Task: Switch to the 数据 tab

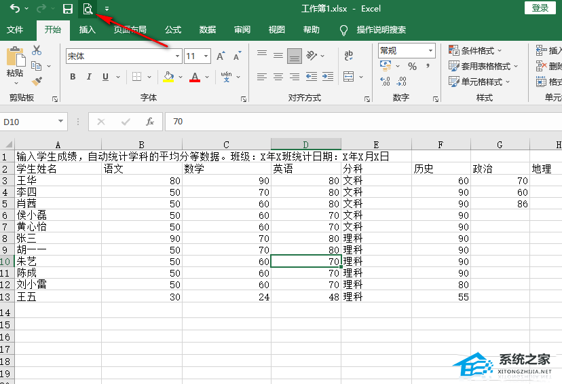Action: point(208,30)
